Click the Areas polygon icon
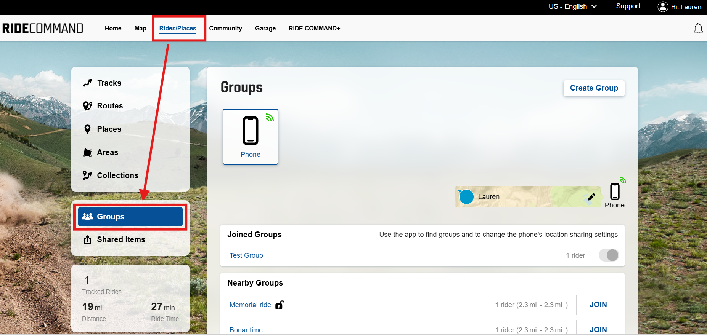The width and height of the screenshot is (707, 335). pos(87,152)
